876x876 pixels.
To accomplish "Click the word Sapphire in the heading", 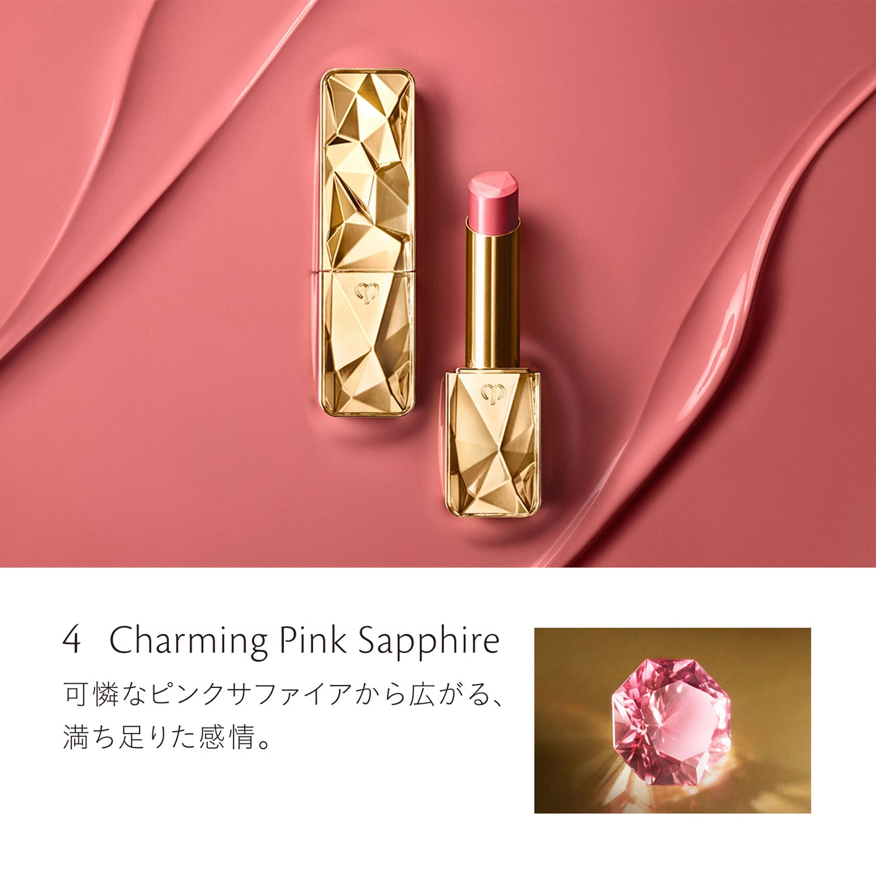I will pyautogui.click(x=428, y=642).
